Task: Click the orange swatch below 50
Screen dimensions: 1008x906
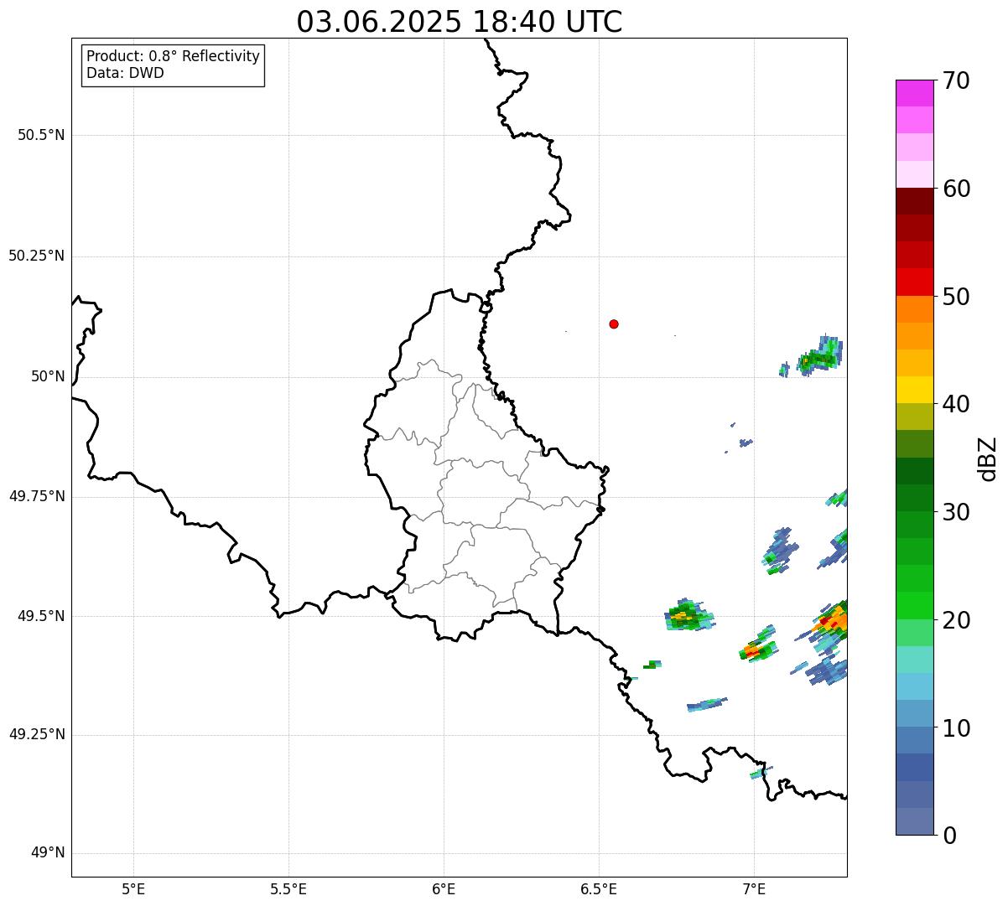Action: click(914, 309)
